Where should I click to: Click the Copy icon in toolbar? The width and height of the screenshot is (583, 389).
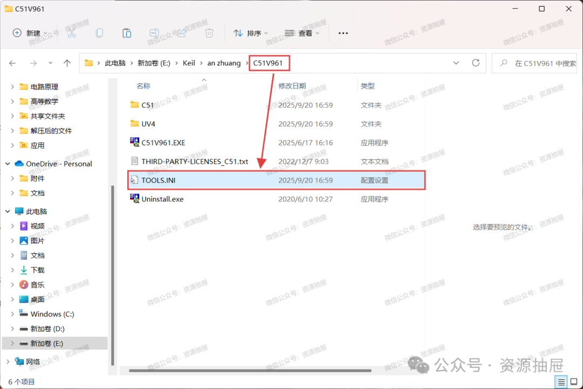point(99,33)
